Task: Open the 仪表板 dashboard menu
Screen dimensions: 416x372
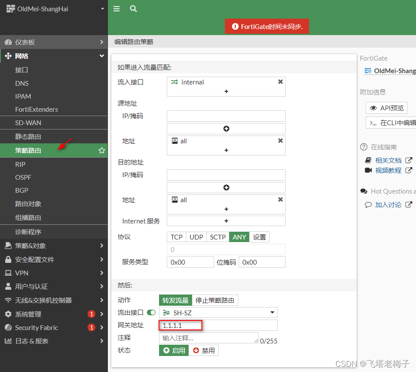Action: pyautogui.click(x=54, y=42)
